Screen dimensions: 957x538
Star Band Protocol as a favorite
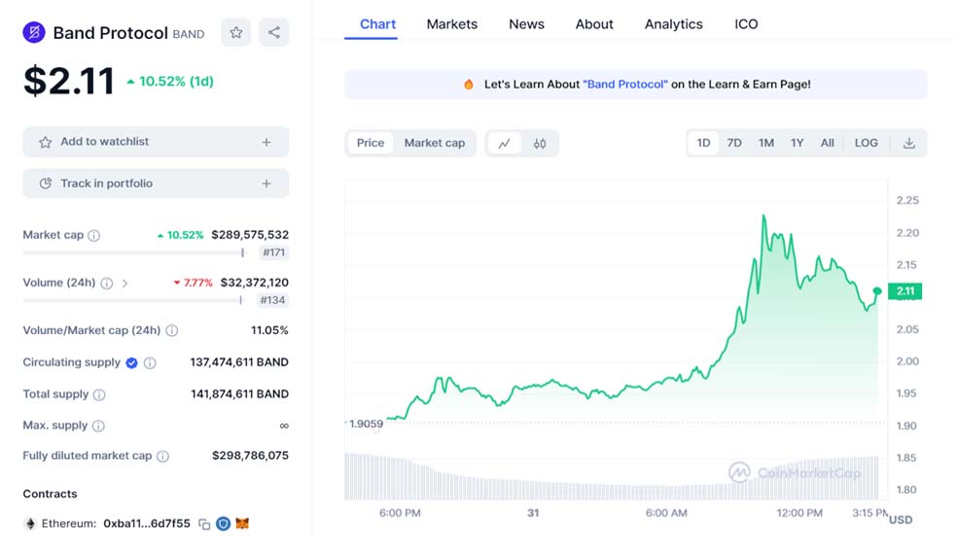coord(236,32)
